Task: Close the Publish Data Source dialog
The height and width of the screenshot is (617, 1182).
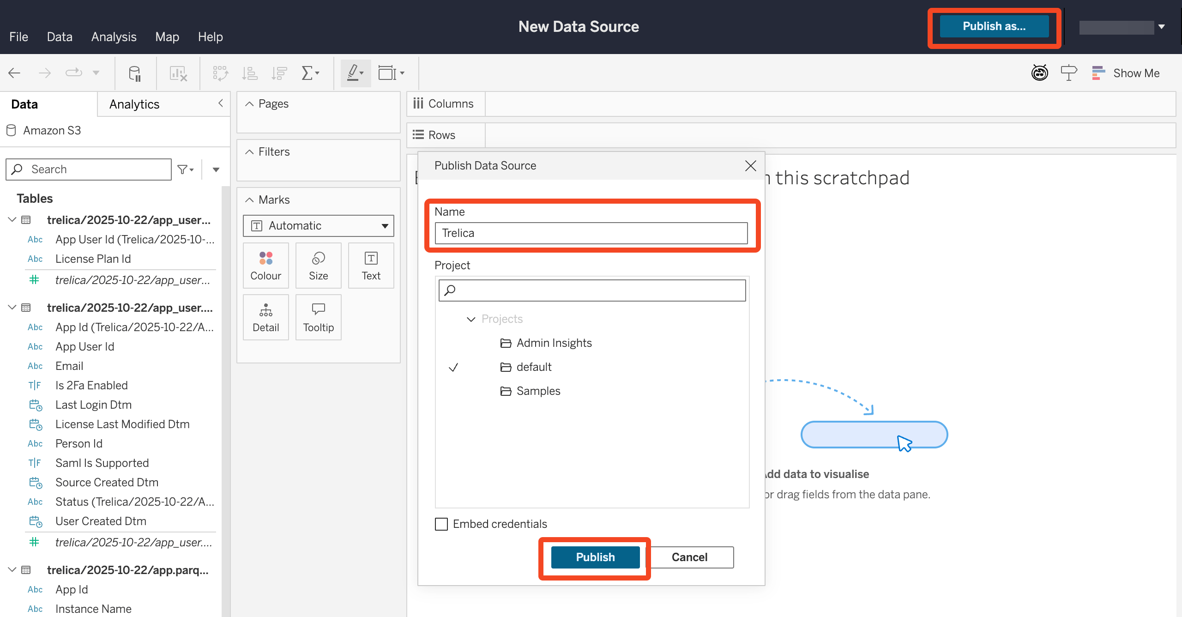Action: pyautogui.click(x=750, y=165)
